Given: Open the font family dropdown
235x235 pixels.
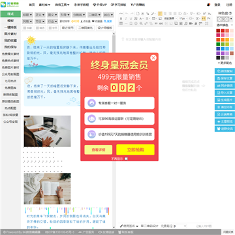Looking at the screenshot, I should (x=170, y=18).
